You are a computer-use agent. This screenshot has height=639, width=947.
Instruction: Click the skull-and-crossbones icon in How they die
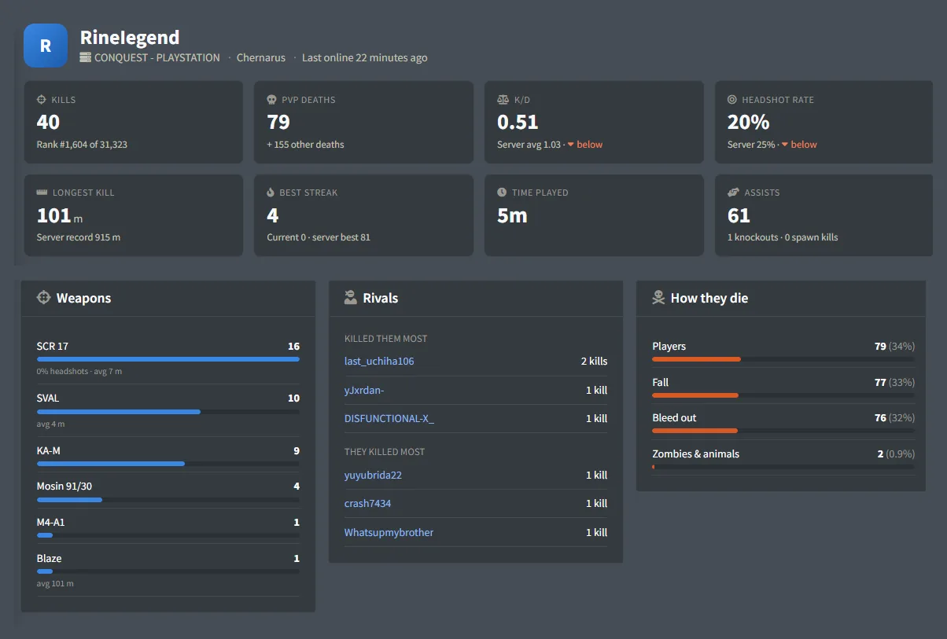point(658,298)
